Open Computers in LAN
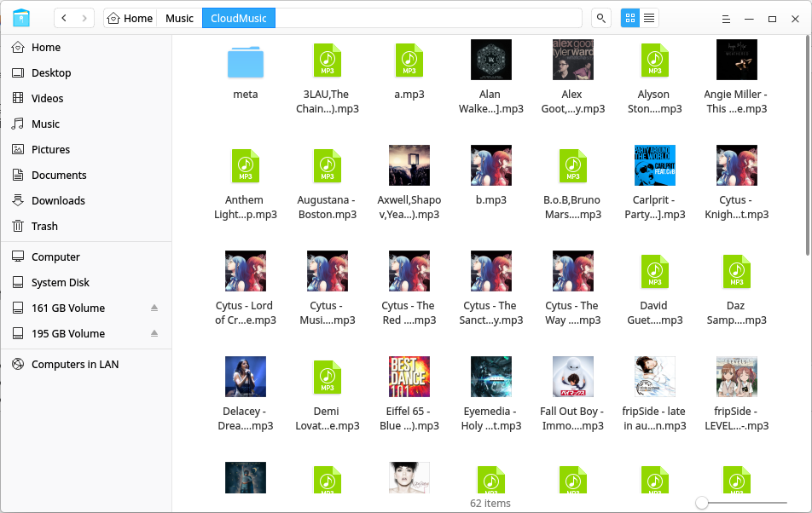812x513 pixels. pos(86,364)
